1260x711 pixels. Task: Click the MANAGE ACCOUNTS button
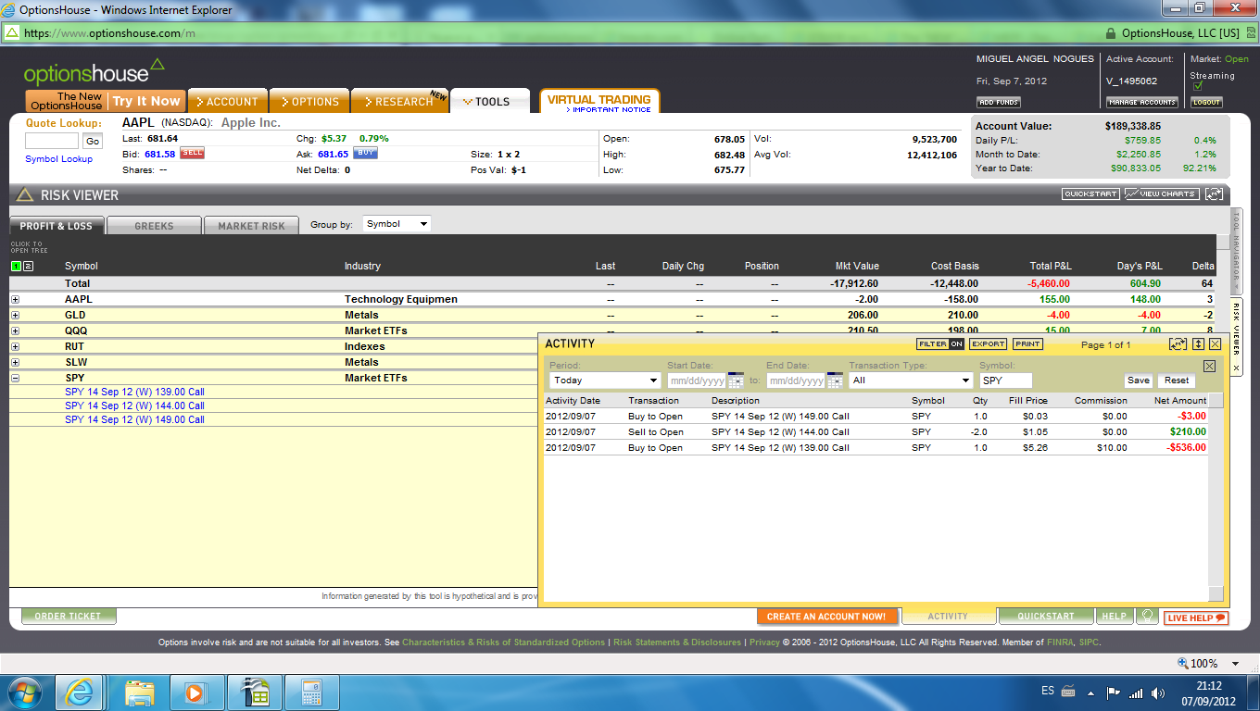1142,102
